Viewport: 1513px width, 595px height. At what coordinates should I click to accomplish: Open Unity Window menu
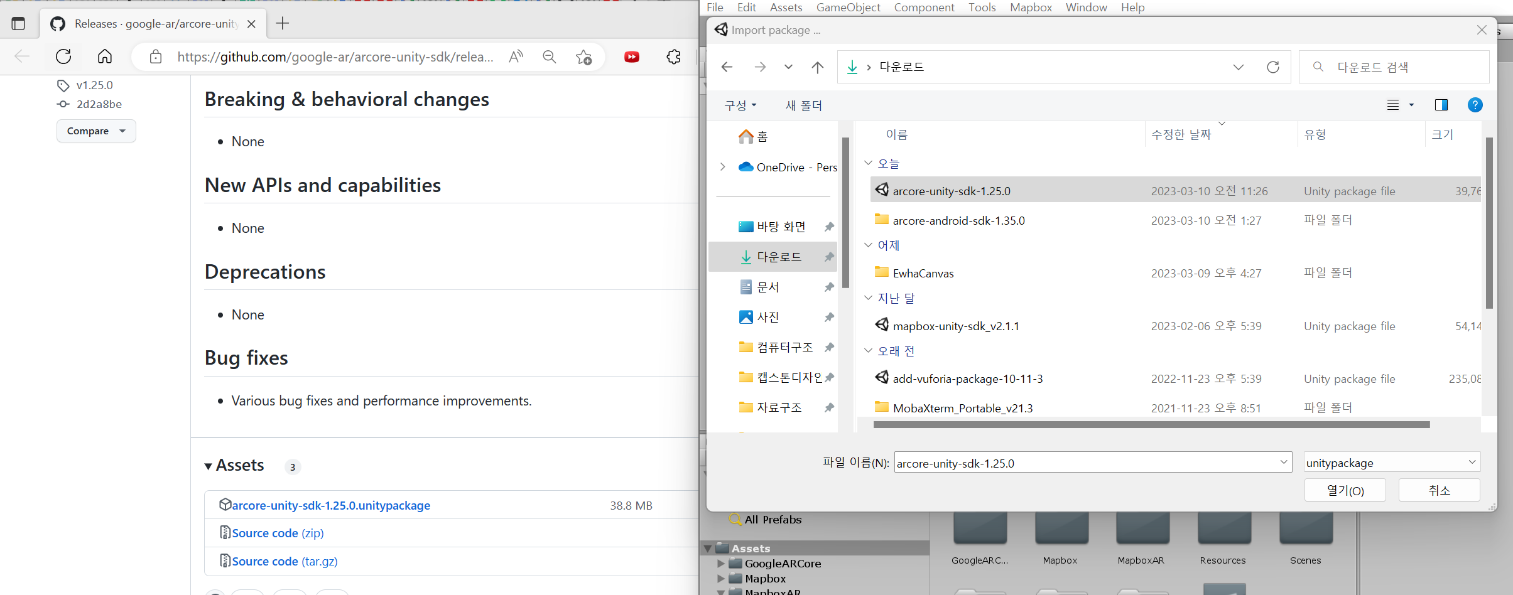(1086, 7)
